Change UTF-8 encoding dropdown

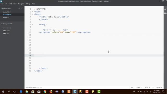tap(139, 87)
